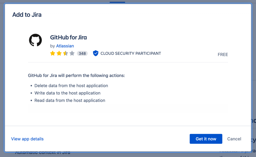Click the first gold rating star

52,53
